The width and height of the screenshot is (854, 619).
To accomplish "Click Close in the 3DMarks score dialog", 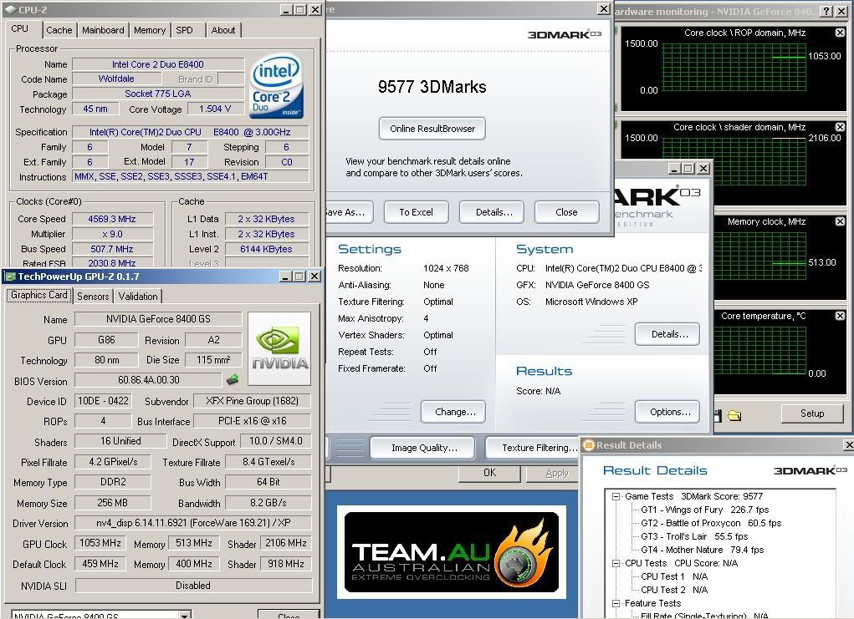I will click(x=566, y=212).
